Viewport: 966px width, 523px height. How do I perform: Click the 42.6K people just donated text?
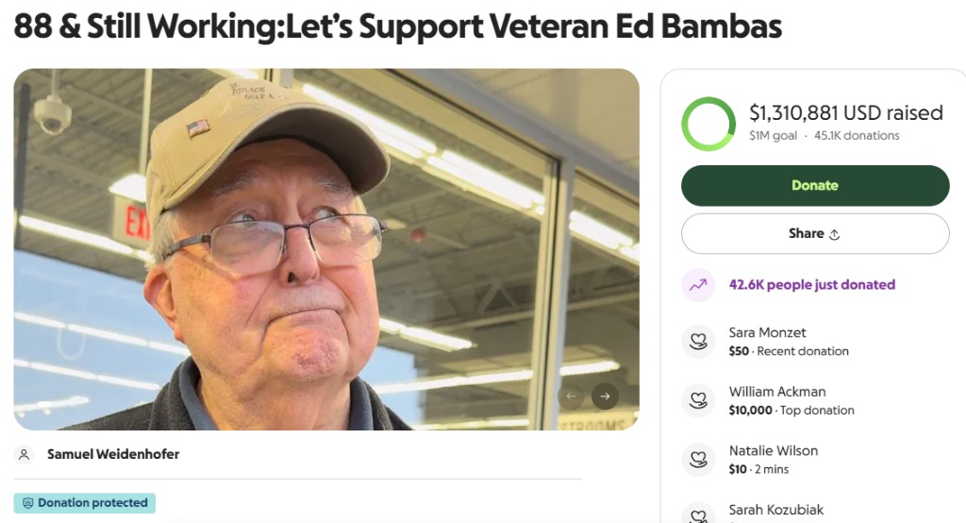coord(812,285)
